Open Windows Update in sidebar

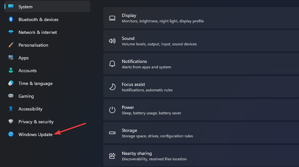coord(35,134)
